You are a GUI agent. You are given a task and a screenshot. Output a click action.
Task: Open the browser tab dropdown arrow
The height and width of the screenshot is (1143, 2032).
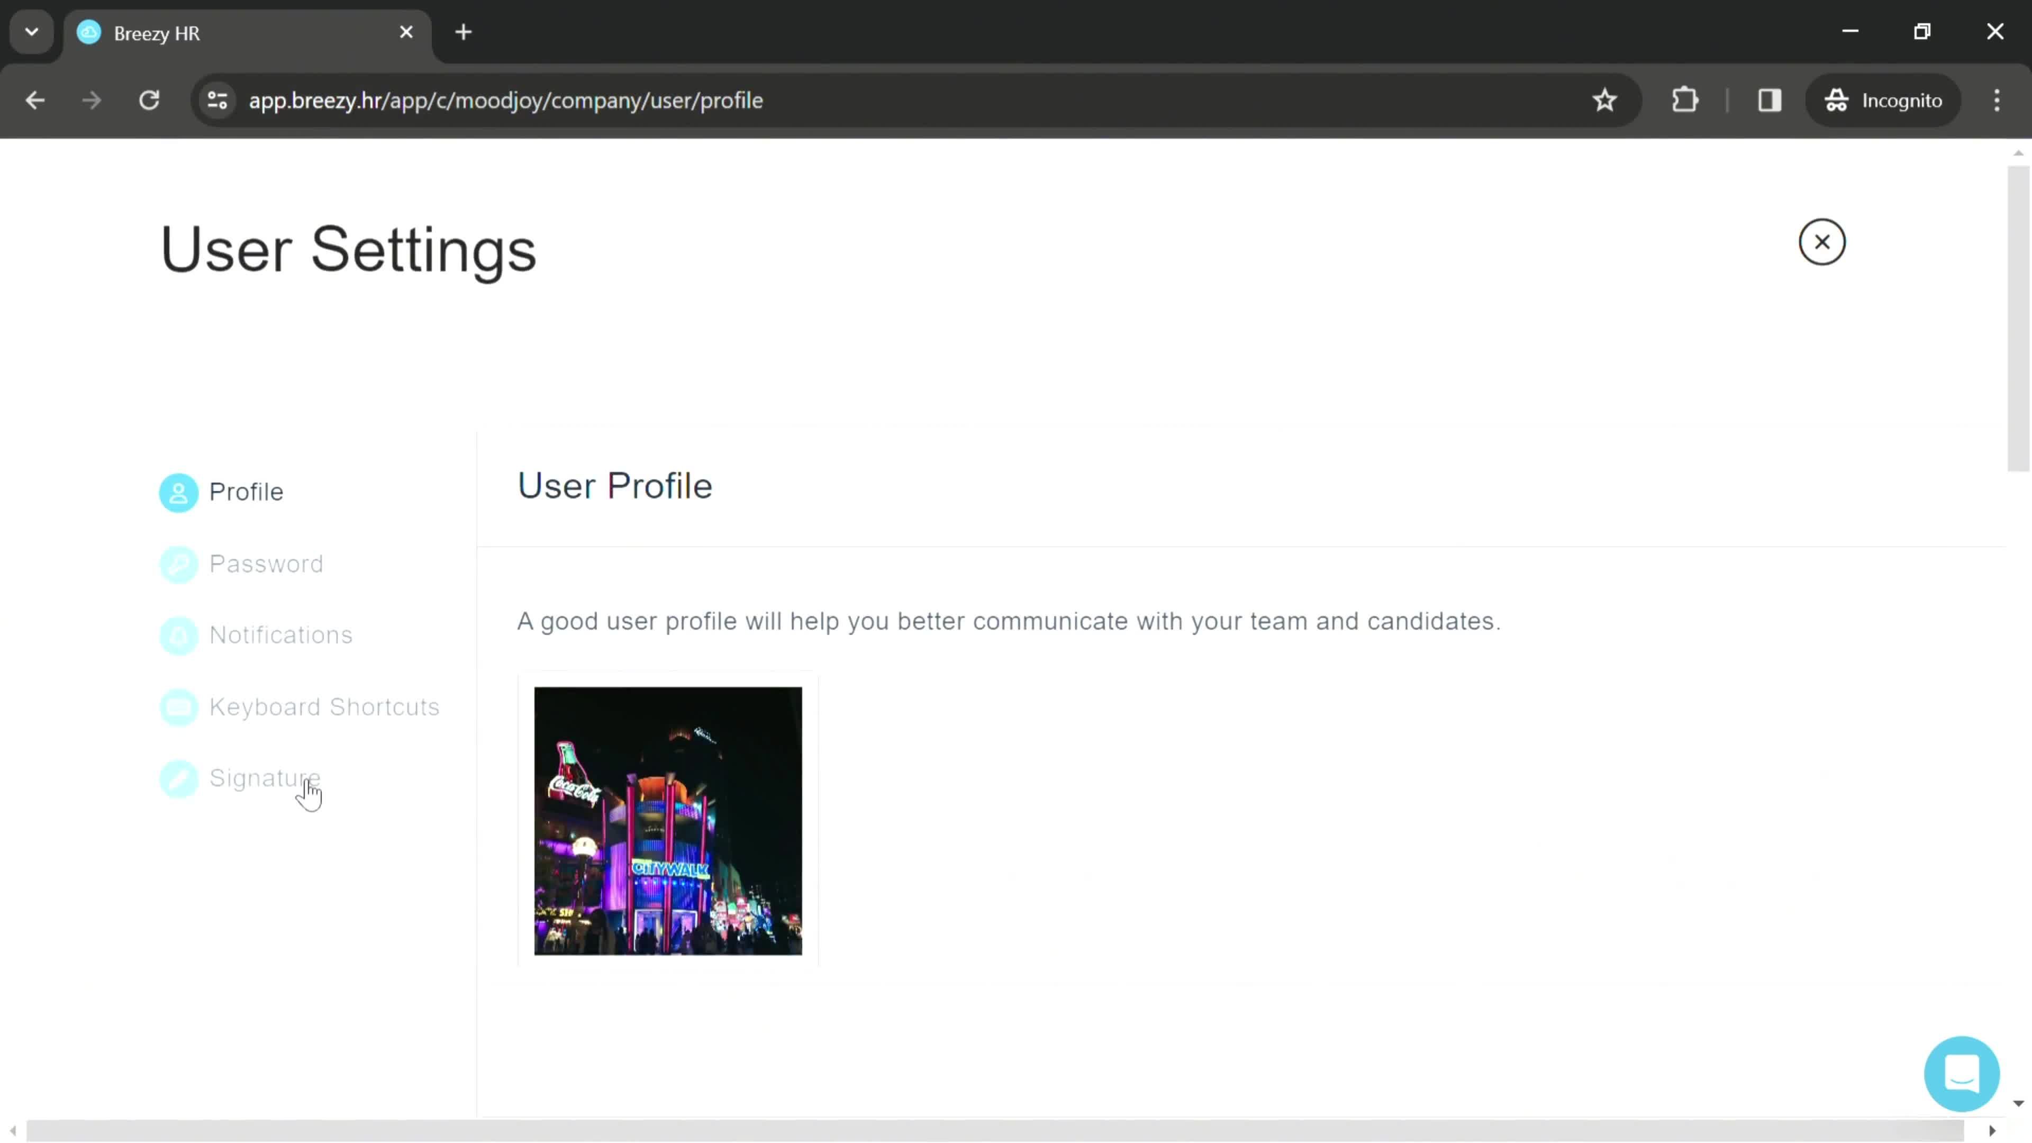tap(31, 31)
